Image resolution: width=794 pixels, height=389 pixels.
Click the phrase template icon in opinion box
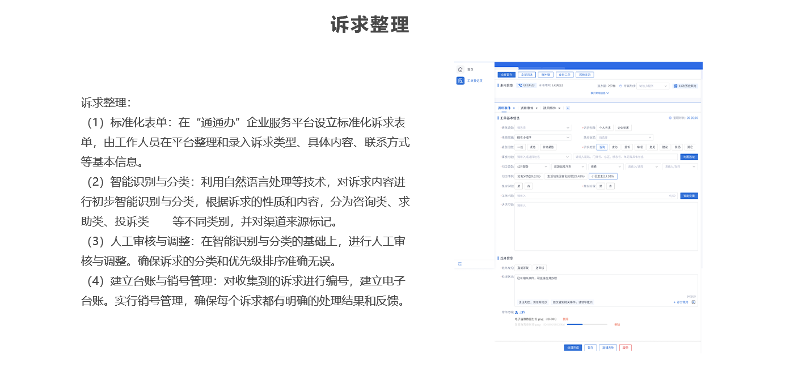[x=693, y=302]
